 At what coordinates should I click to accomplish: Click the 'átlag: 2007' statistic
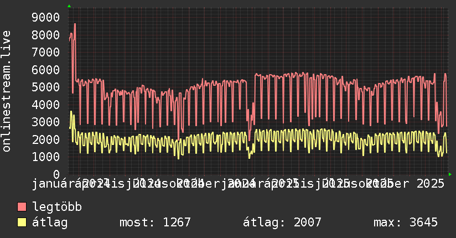pyautogui.click(x=282, y=223)
